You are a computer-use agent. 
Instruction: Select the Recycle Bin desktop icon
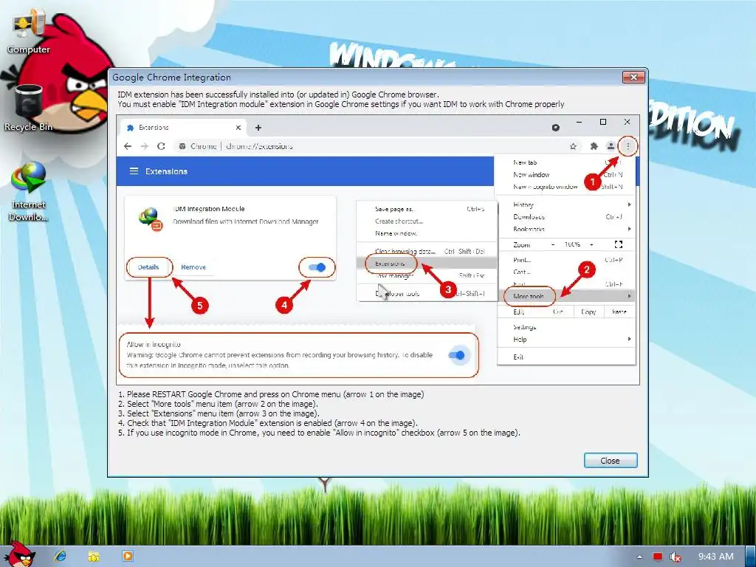[x=29, y=108]
